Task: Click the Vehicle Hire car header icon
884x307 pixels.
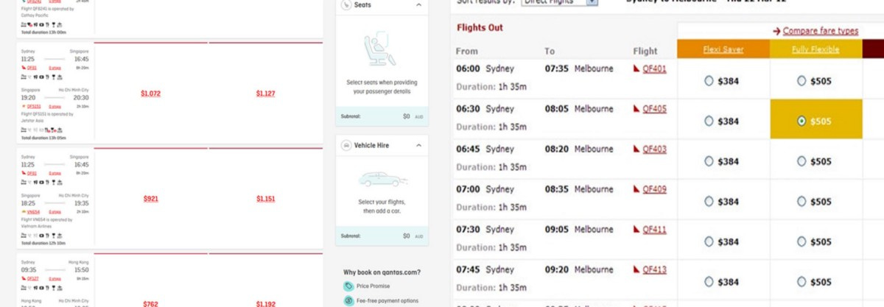Action: tap(347, 146)
